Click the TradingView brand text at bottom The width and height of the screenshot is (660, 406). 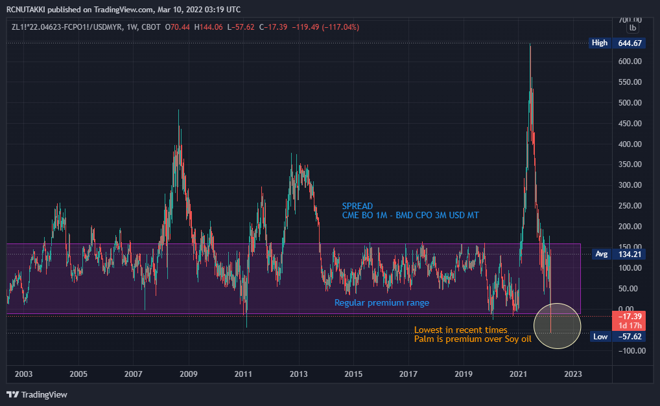(44, 394)
